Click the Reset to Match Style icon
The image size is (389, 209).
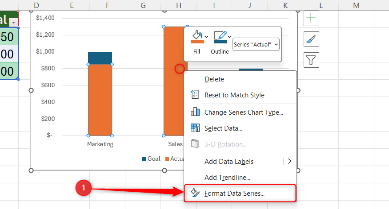195,94
